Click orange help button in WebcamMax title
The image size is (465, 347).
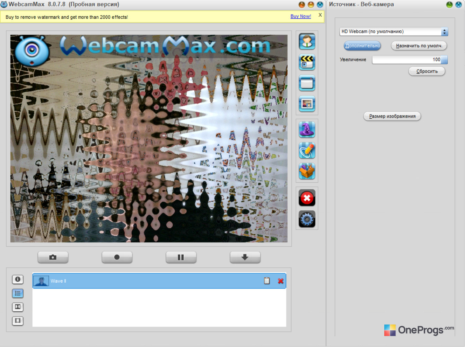(x=302, y=4)
